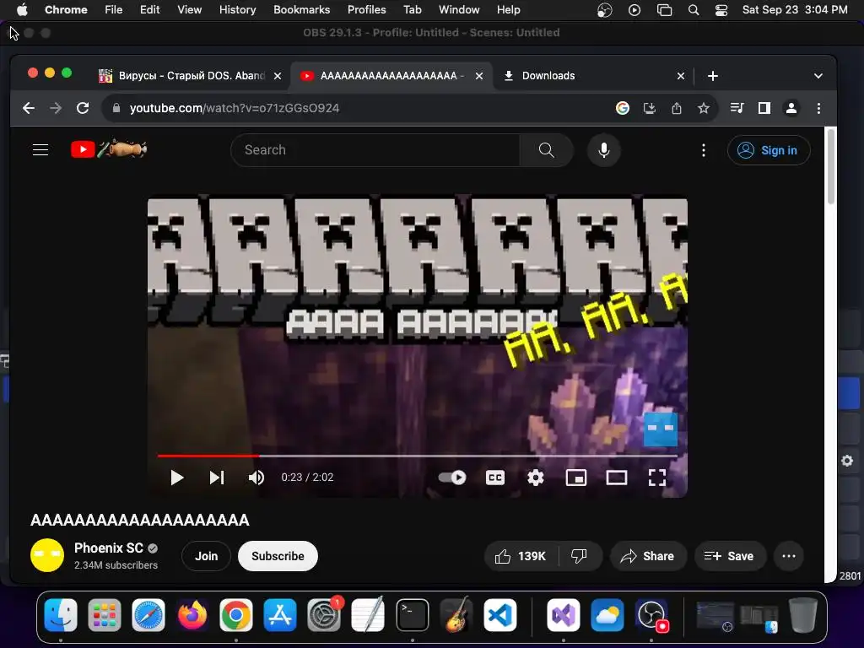Activate voice search microphone icon
Screen dimensions: 864x648
604,150
